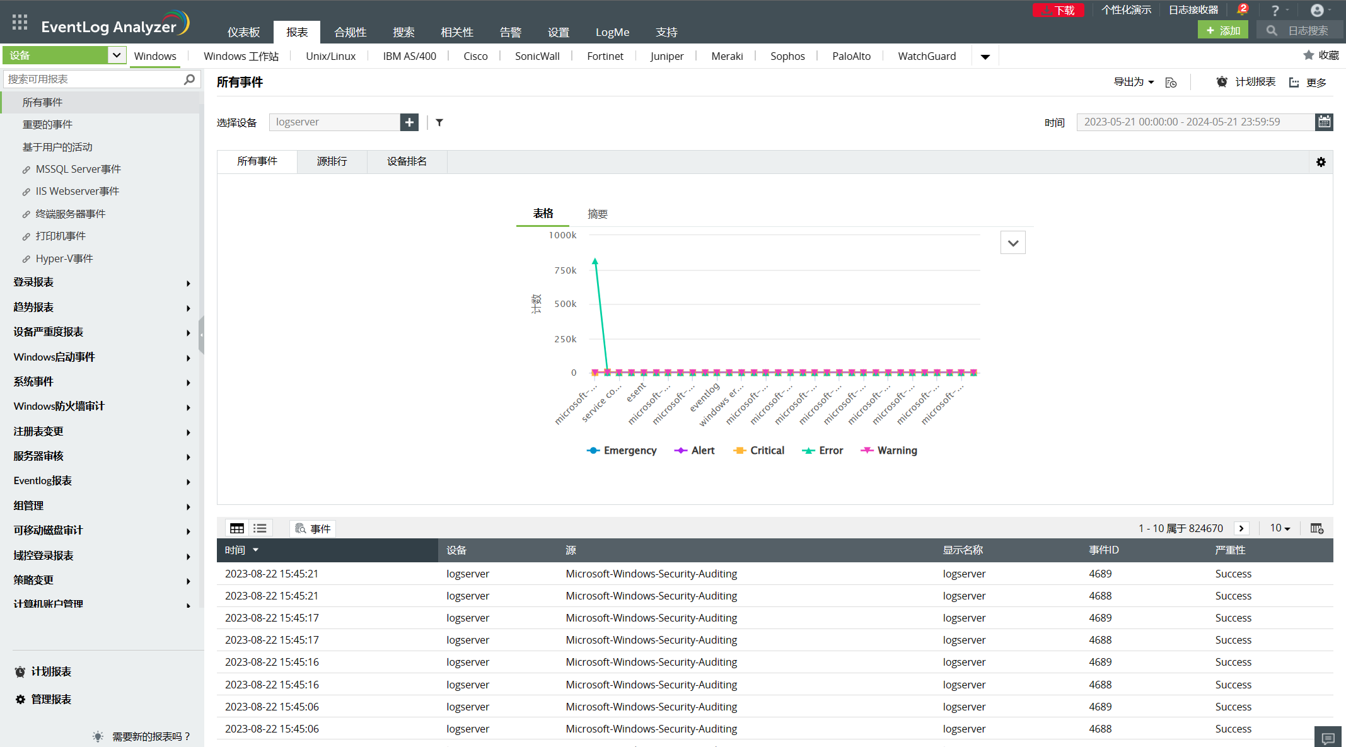Open 重要的事件 report link
Viewport: 1346px width, 747px height.
[x=47, y=125]
